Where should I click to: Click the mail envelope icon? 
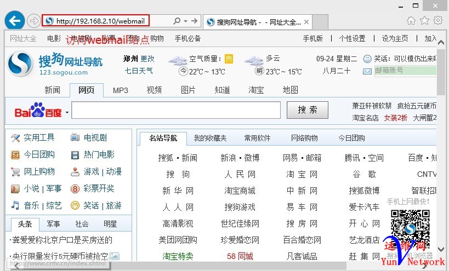367,71
